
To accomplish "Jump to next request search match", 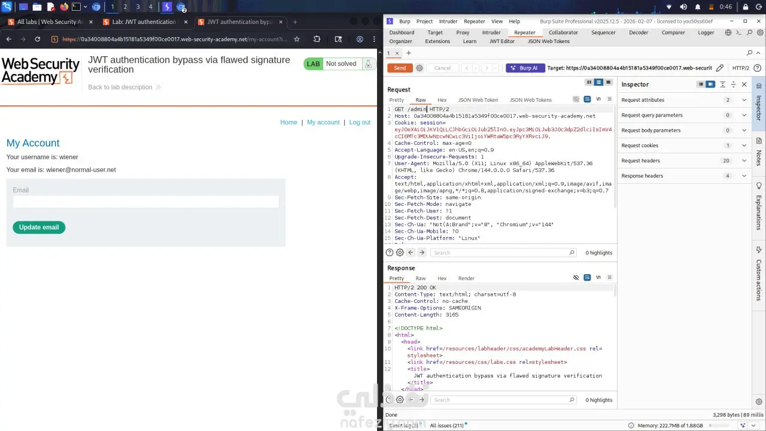I will coord(421,253).
